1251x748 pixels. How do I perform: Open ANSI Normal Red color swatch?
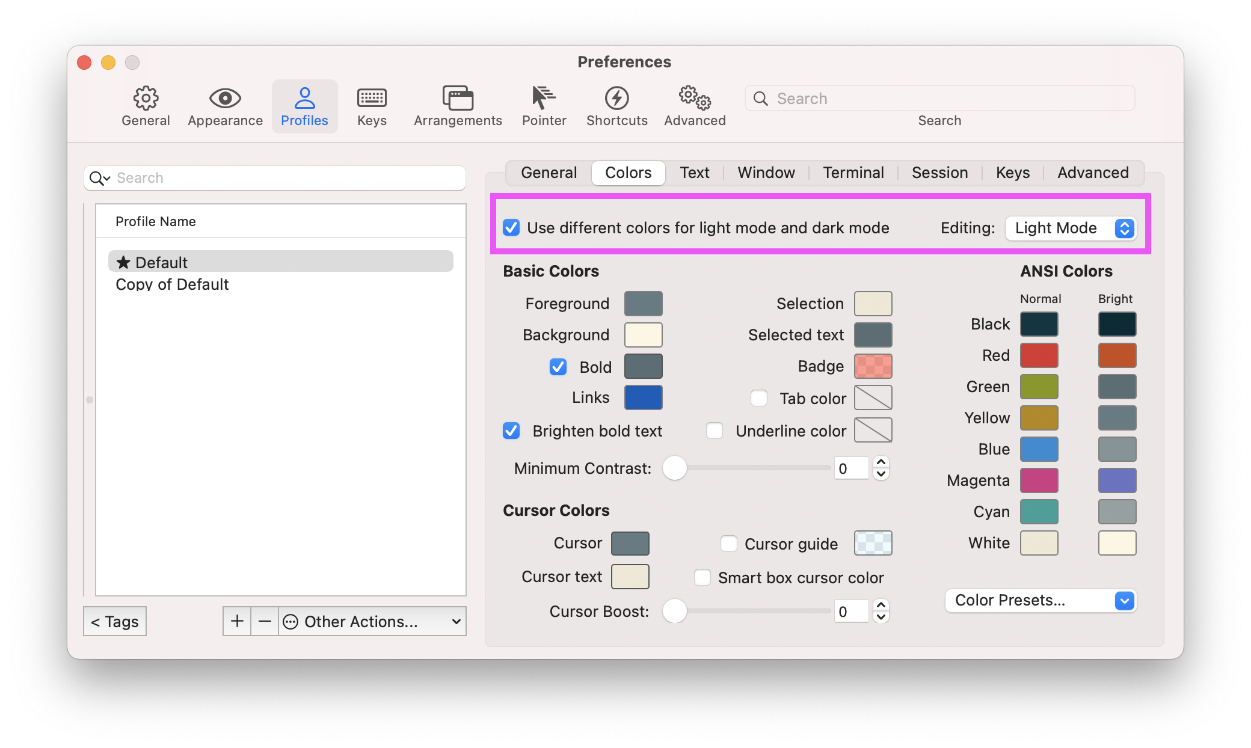[1039, 355]
